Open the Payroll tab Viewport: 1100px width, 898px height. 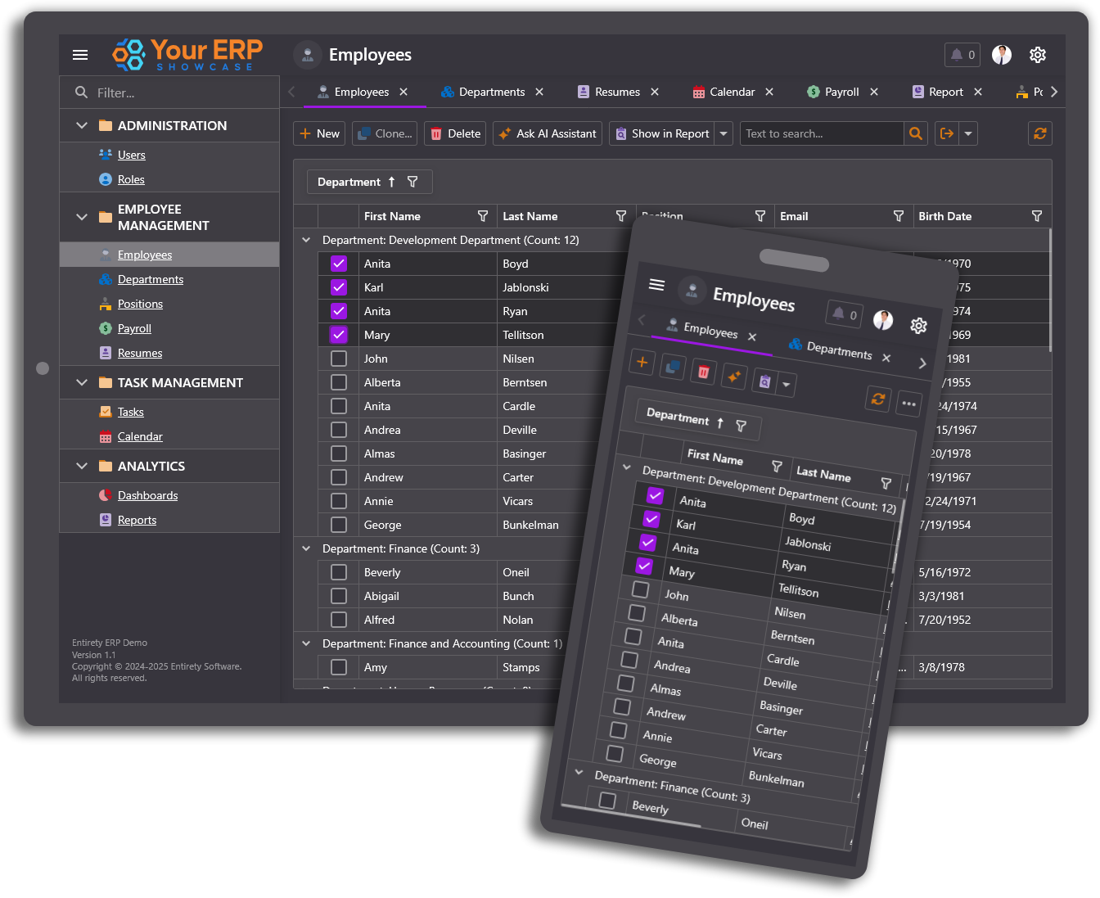coord(841,92)
